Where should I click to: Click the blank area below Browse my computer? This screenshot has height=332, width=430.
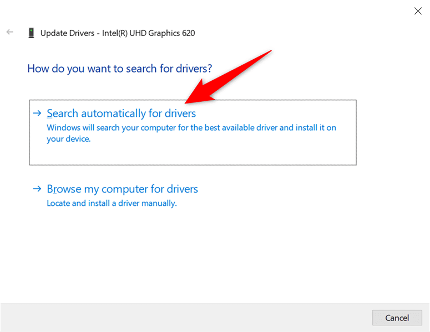click(211, 255)
